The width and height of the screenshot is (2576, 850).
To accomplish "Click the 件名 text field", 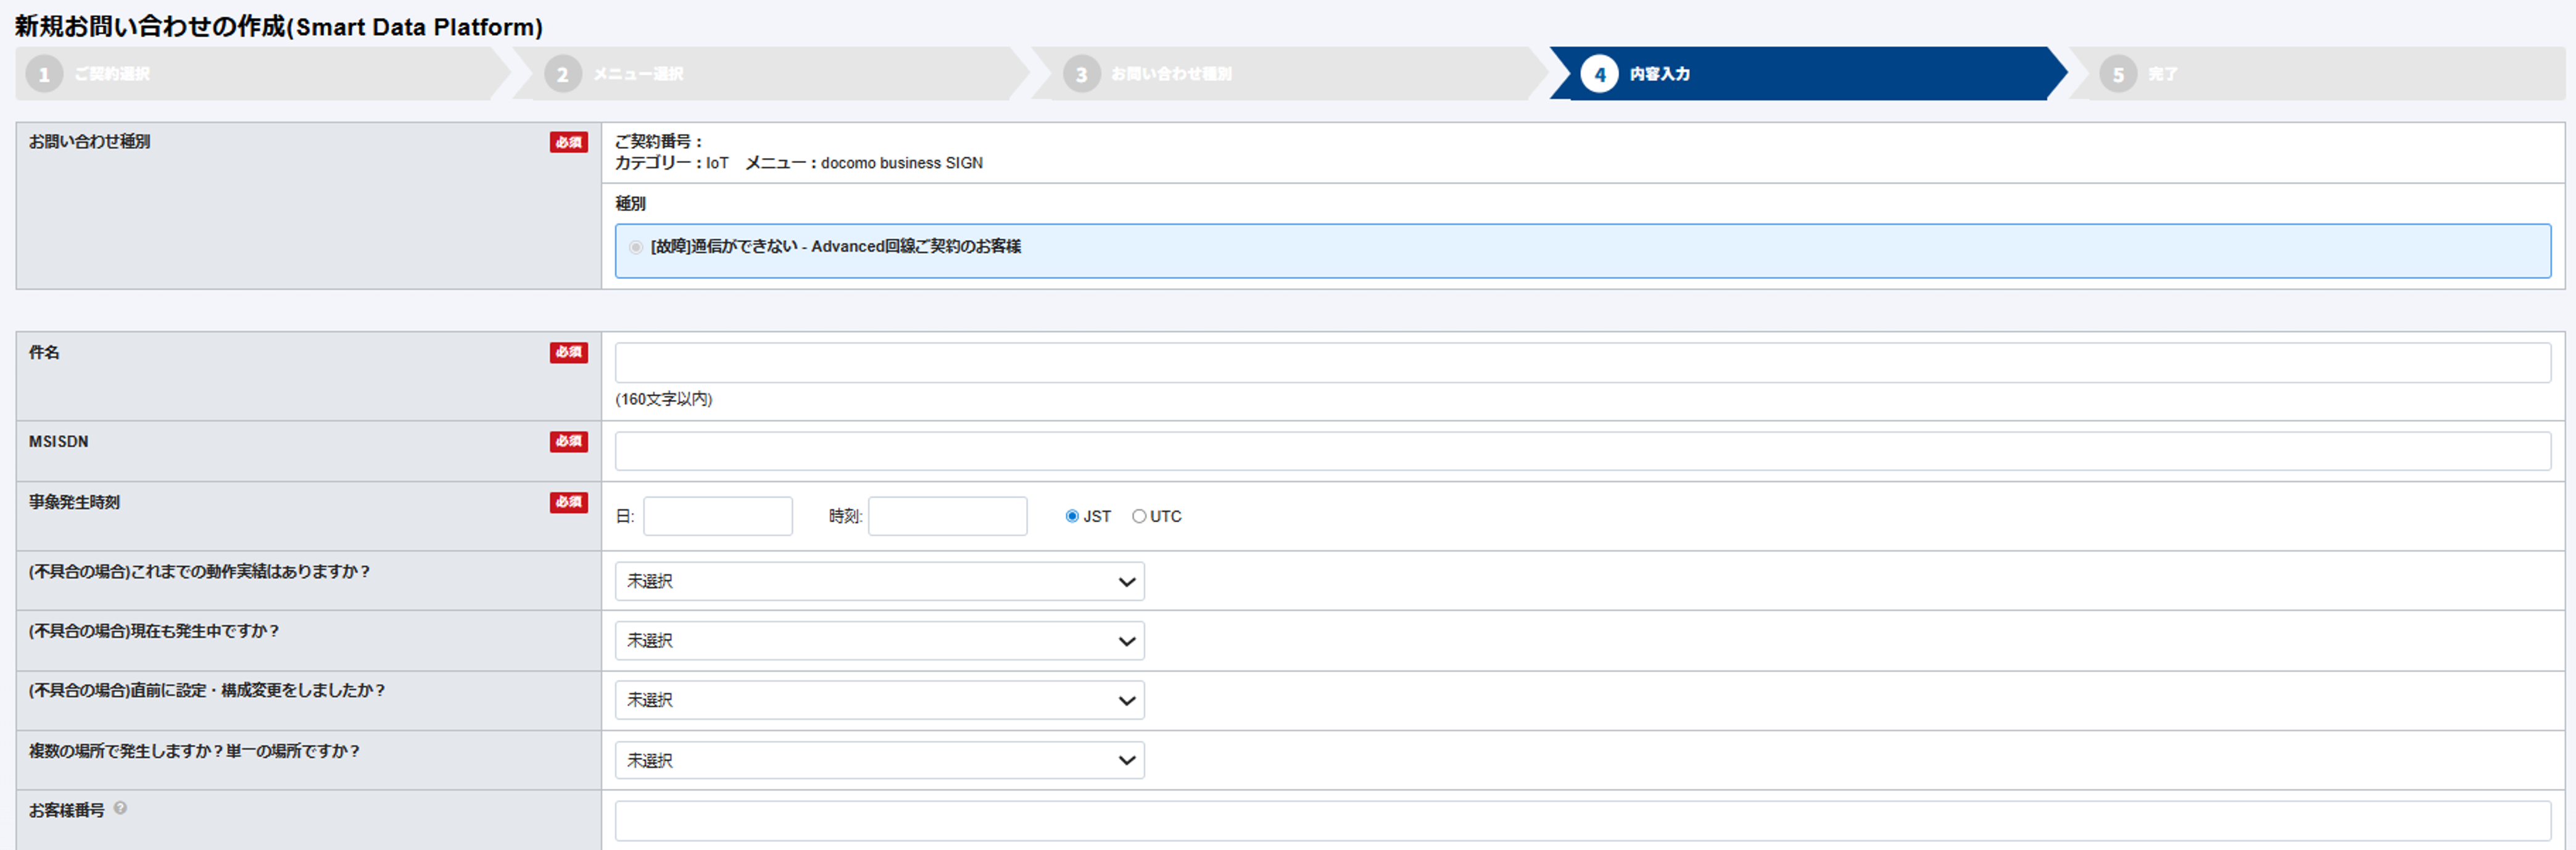I will click(x=1582, y=363).
